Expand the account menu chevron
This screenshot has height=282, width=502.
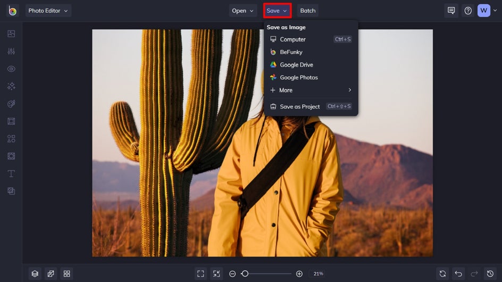click(495, 11)
